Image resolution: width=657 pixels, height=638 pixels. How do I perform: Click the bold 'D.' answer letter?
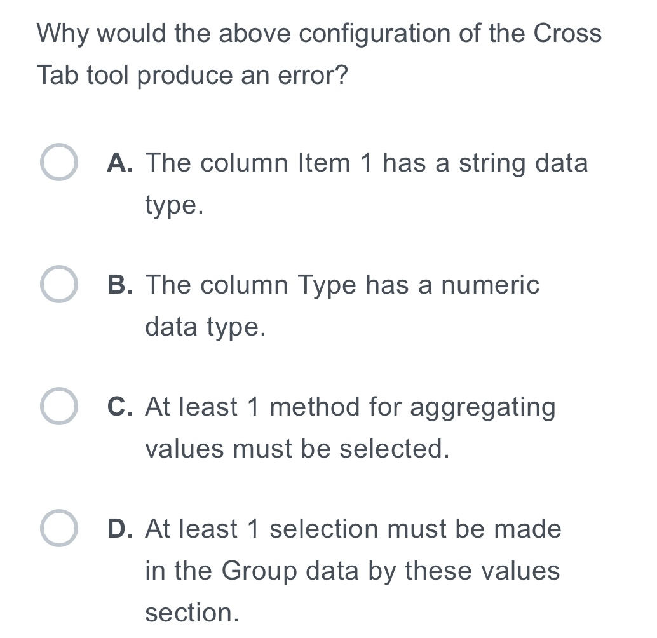(120, 528)
